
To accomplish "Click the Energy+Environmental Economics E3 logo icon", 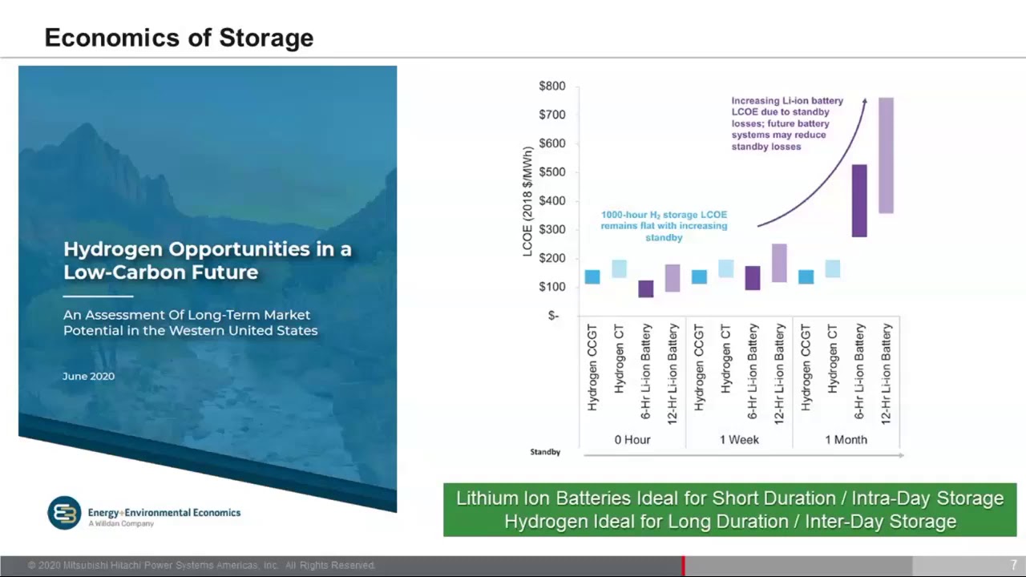I will point(64,513).
